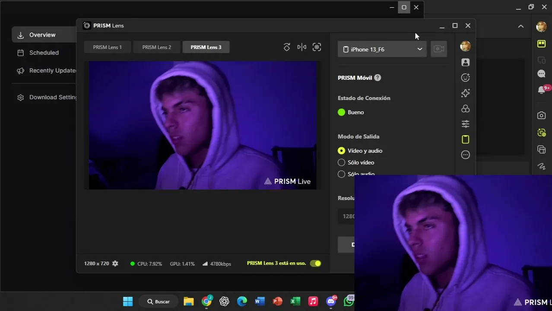Click the Buscar taskbar search box
This screenshot has width=552, height=311.
(159, 301)
